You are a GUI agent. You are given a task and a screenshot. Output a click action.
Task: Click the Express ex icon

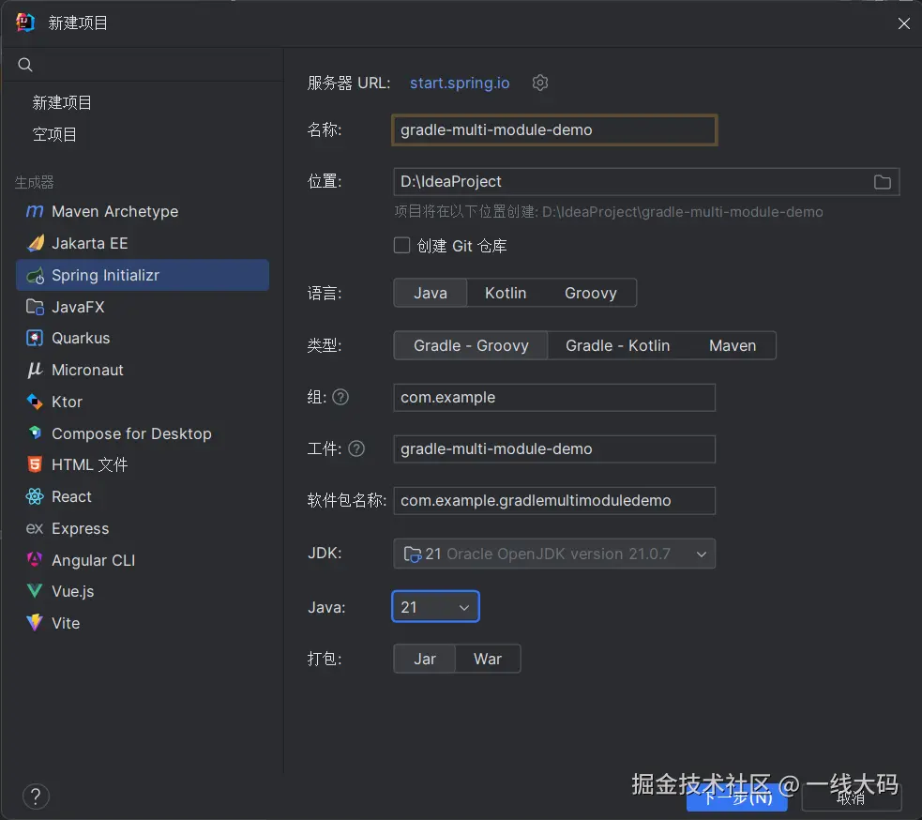35,528
